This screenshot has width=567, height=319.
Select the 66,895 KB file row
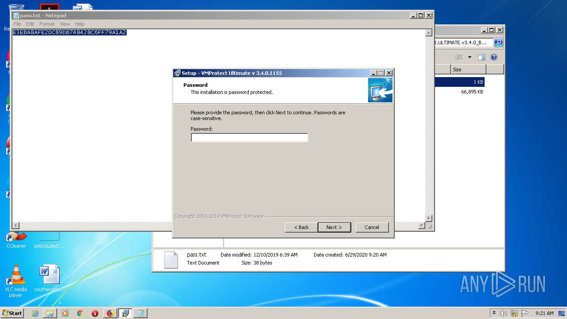(x=459, y=92)
